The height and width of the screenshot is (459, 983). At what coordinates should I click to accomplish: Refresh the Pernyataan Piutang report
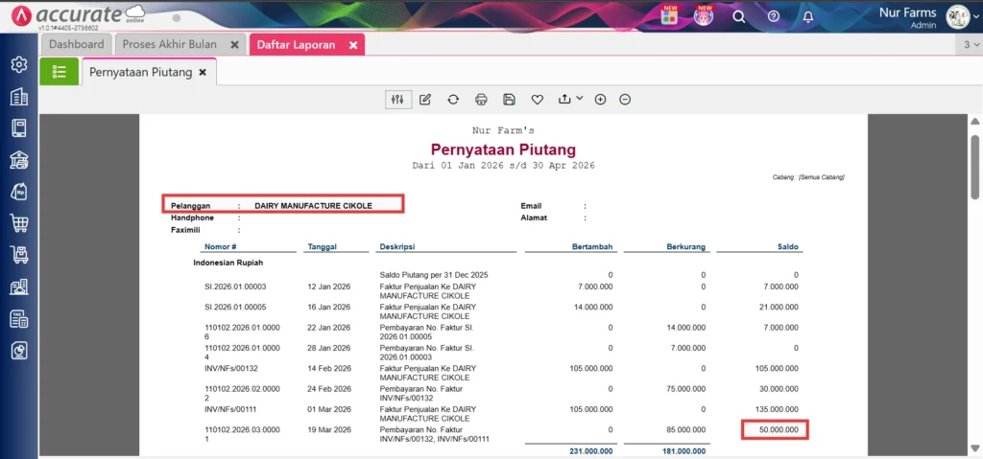click(x=453, y=100)
